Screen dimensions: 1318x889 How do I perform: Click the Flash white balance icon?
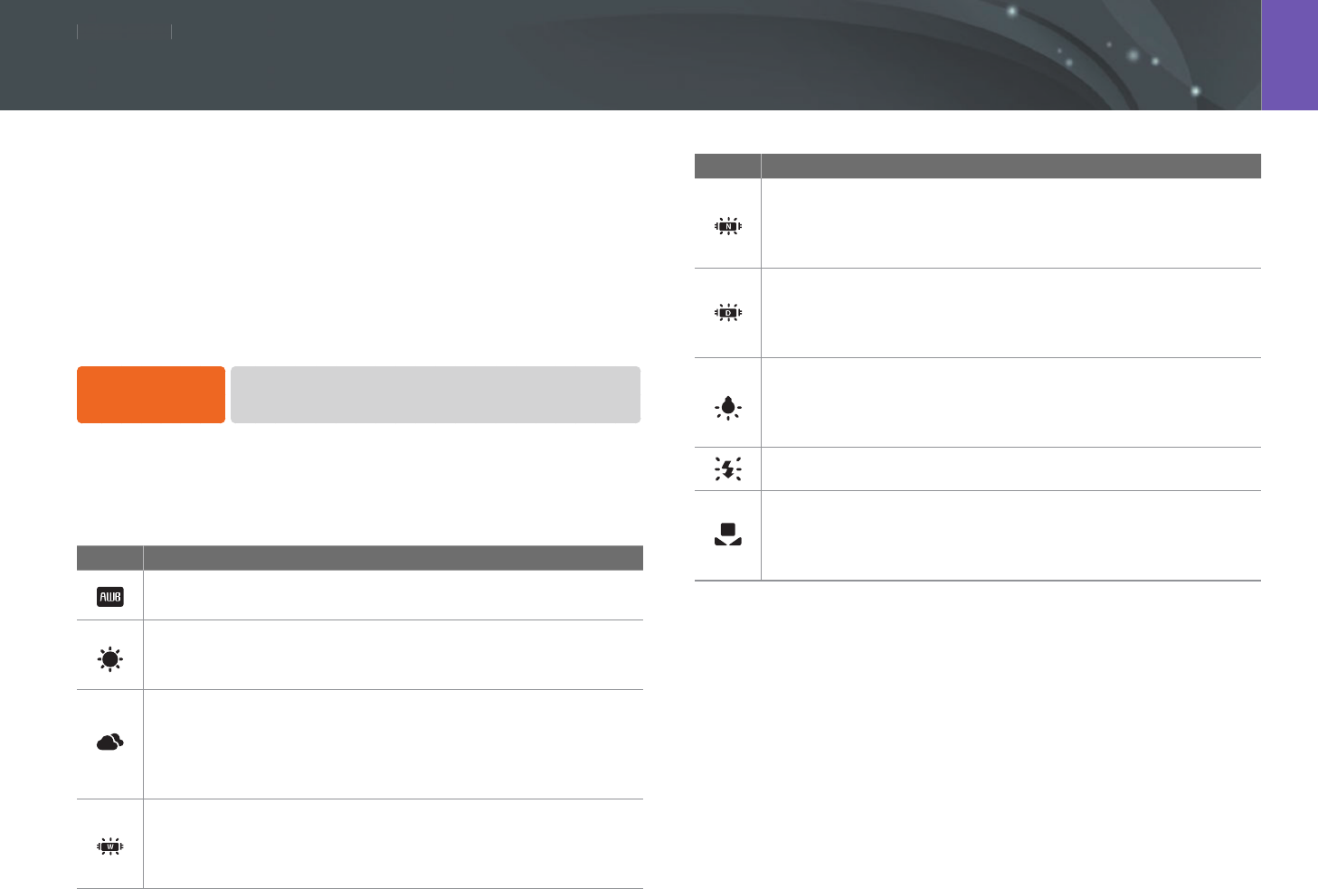pos(728,469)
